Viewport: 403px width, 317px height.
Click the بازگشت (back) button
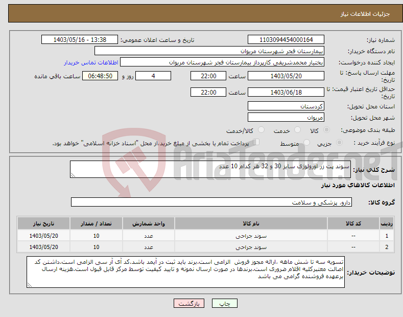coord(189,303)
